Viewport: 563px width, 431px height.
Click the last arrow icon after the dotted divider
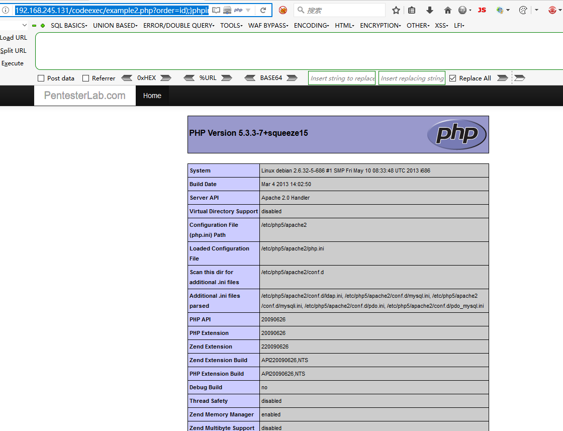coord(520,78)
